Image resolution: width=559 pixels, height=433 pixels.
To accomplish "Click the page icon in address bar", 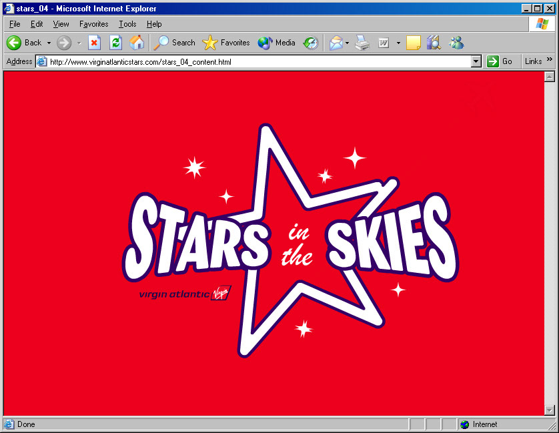I will pos(42,61).
